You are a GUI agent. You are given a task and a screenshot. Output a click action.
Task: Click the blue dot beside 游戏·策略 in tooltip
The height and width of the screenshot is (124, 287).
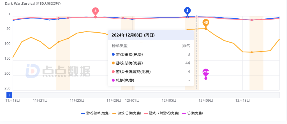click(x=113, y=54)
